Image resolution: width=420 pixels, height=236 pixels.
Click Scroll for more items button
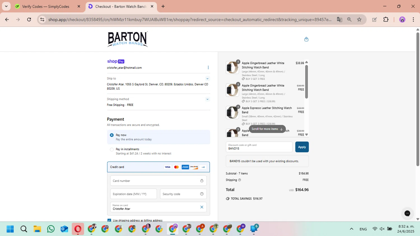(x=267, y=129)
